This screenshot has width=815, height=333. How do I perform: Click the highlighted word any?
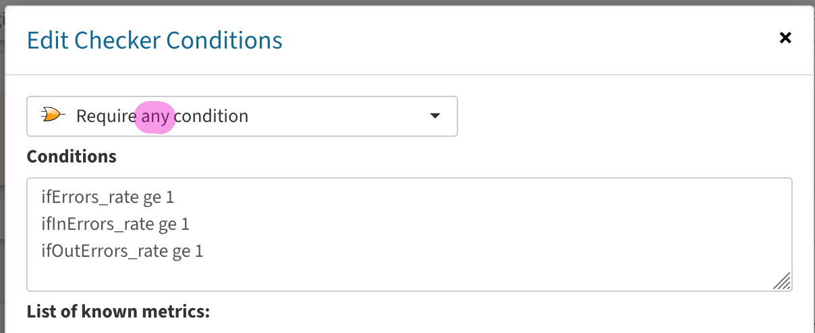coord(155,116)
